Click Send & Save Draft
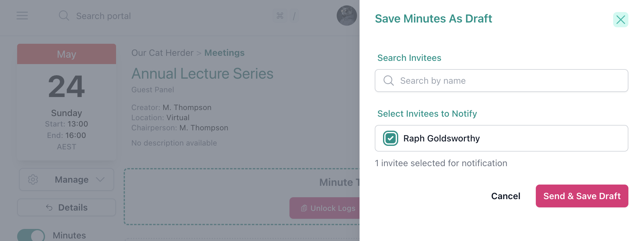636x241 pixels. (582, 196)
